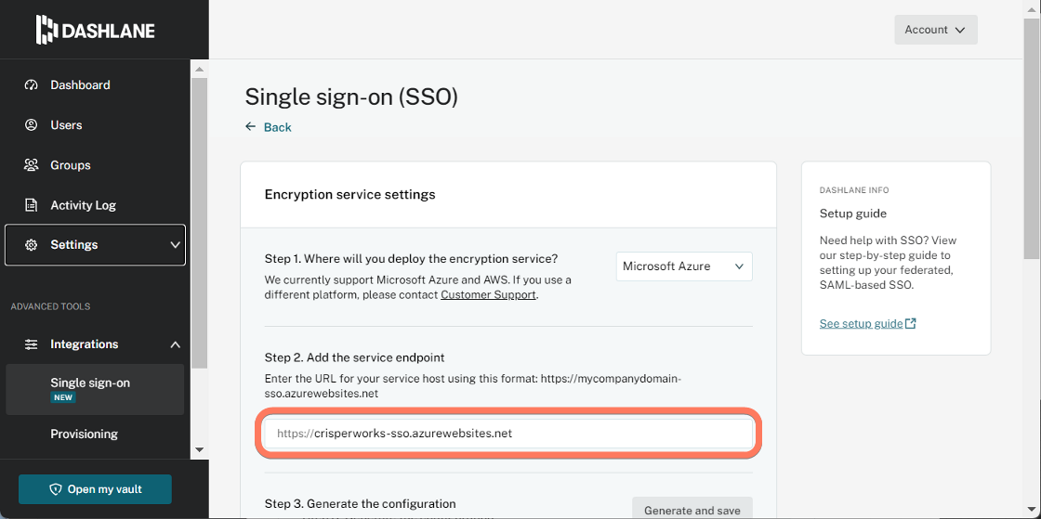The image size is (1041, 519).
Task: Click the Dashlane logo
Action: coord(95,30)
